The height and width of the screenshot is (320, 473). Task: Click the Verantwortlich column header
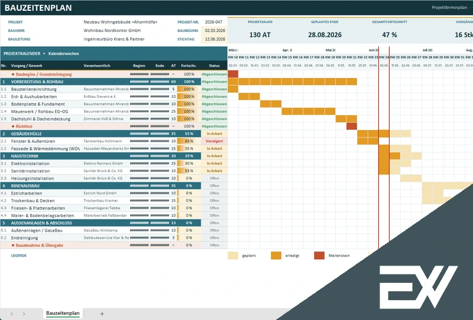97,66
